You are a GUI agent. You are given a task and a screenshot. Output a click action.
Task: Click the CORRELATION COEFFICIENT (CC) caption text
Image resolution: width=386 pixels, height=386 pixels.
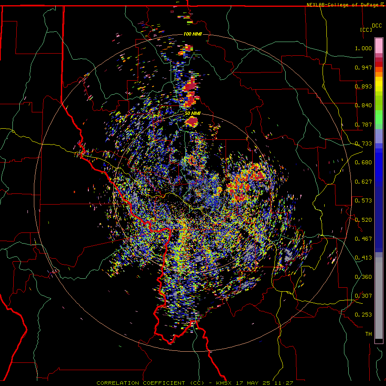[x=151, y=383]
